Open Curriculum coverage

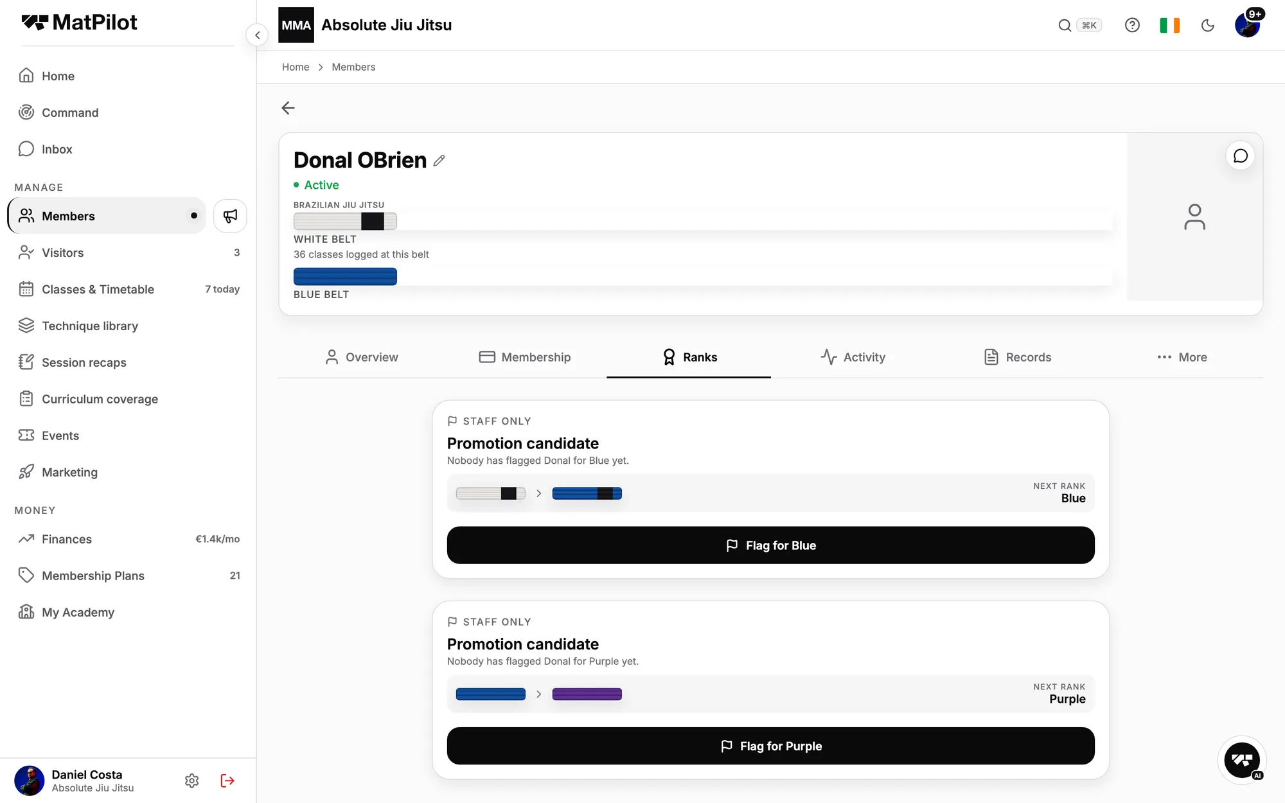pyautogui.click(x=128, y=399)
